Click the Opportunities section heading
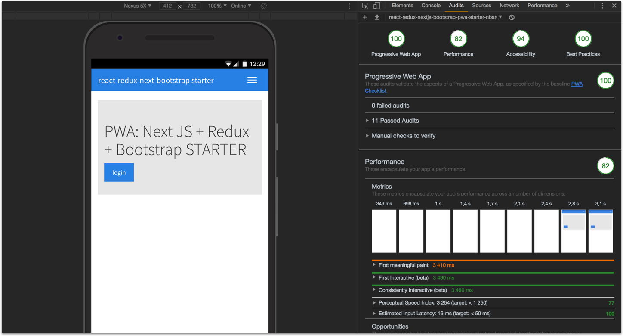This screenshot has height=336, width=623. coord(390,327)
